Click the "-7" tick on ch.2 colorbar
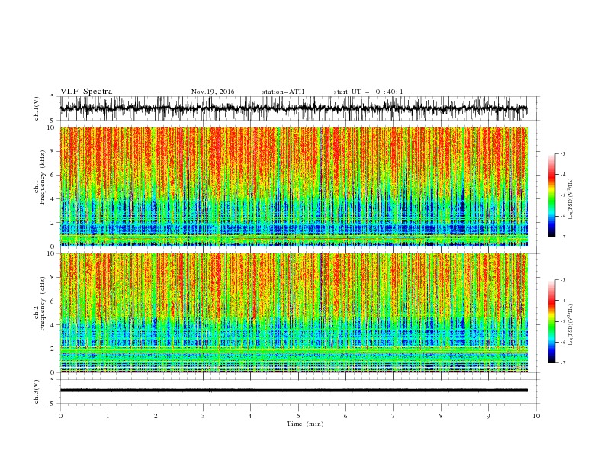This screenshot has width=604, height=467. pyautogui.click(x=563, y=362)
